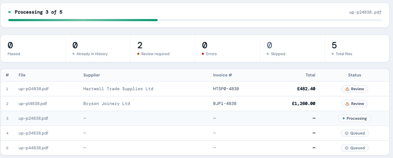
Task: Click the blue dot in the Processing badge
Action: tap(344, 118)
